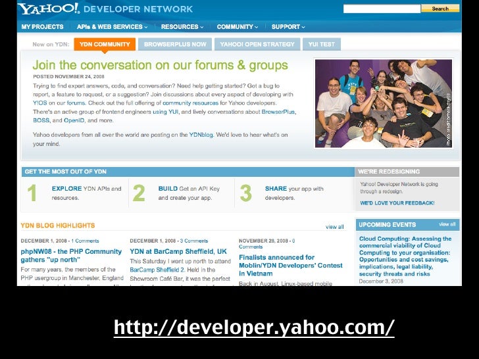The width and height of the screenshot is (479, 359).
Task: Open the 0 Comments link
Action: (266, 243)
